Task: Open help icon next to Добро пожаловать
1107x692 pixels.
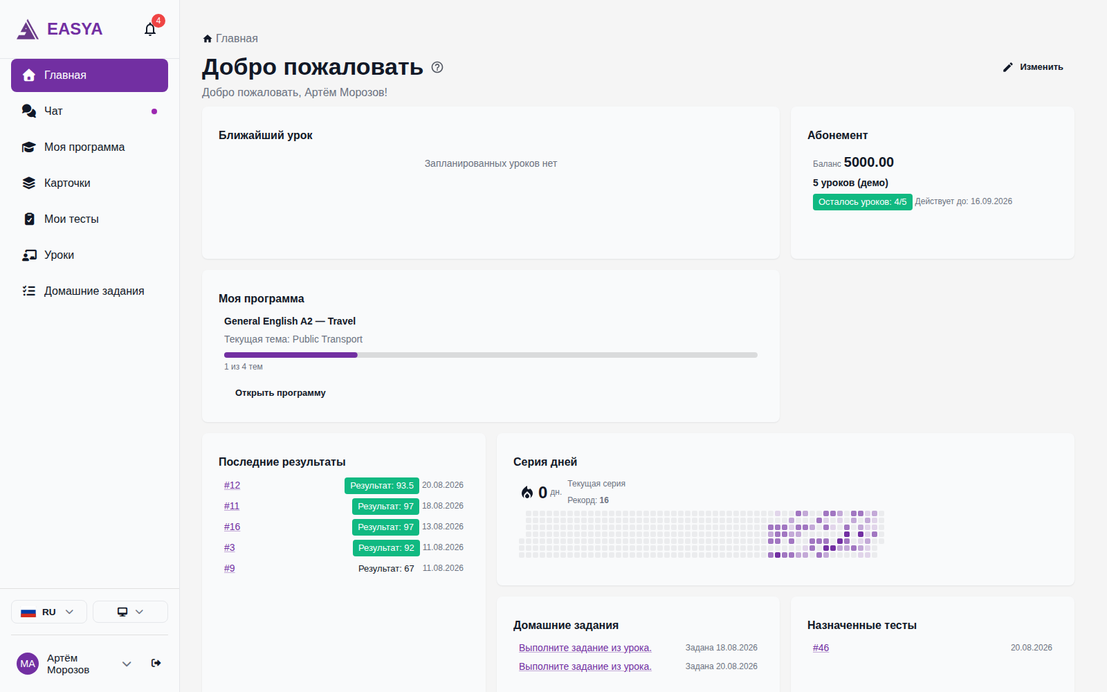Action: (x=437, y=67)
